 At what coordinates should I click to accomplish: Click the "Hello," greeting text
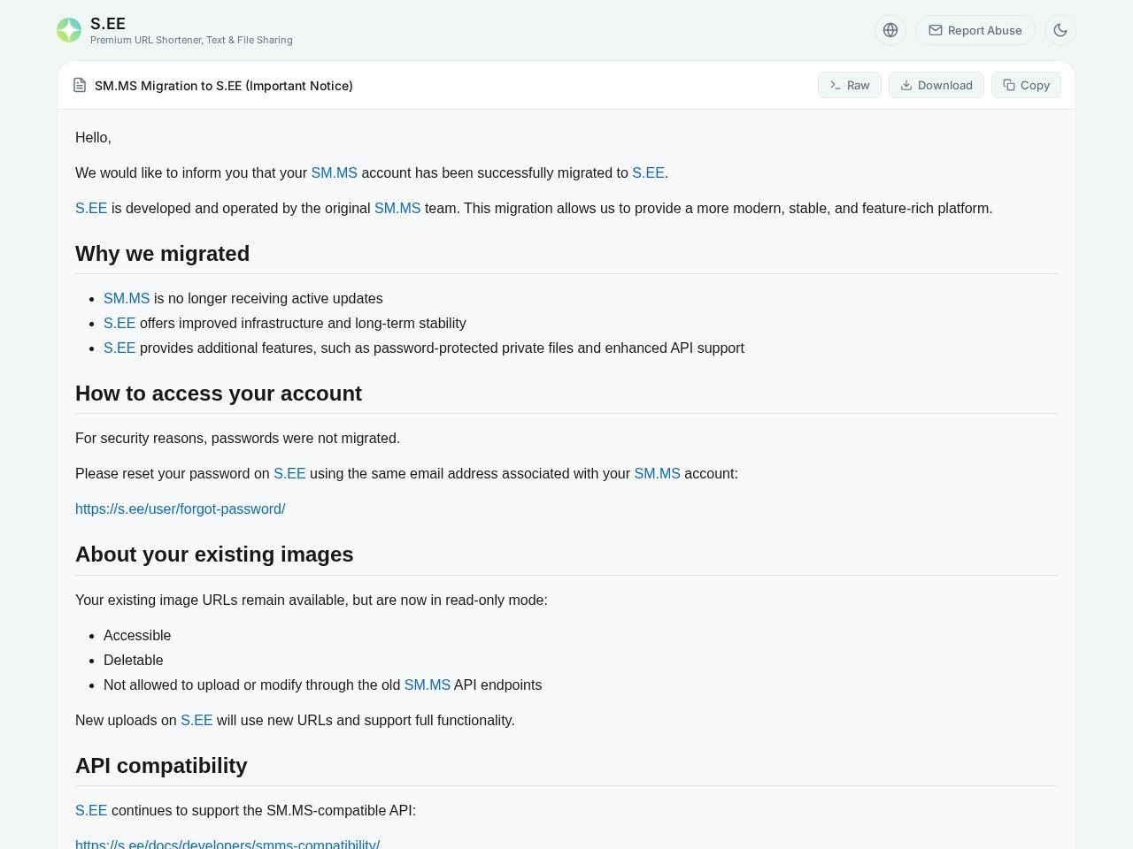tap(93, 138)
